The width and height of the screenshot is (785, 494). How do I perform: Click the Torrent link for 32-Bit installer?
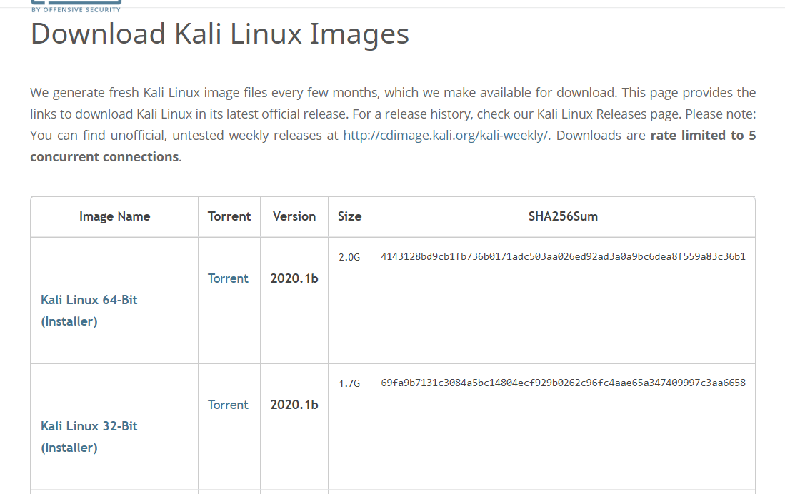[x=228, y=405]
